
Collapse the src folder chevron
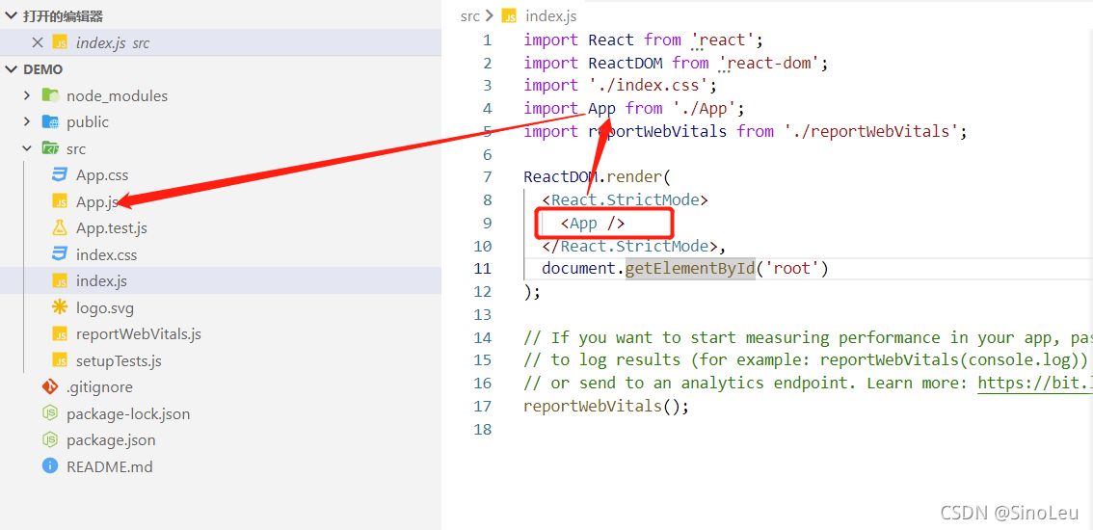27,148
